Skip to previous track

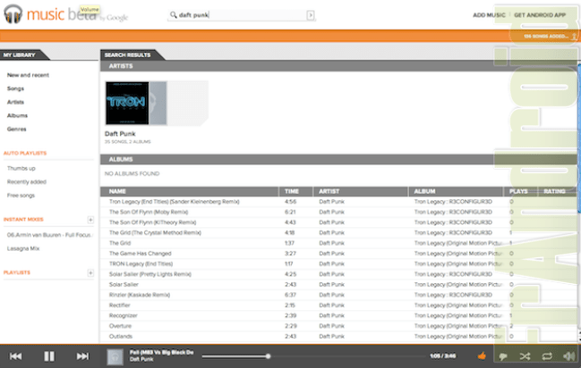point(15,356)
